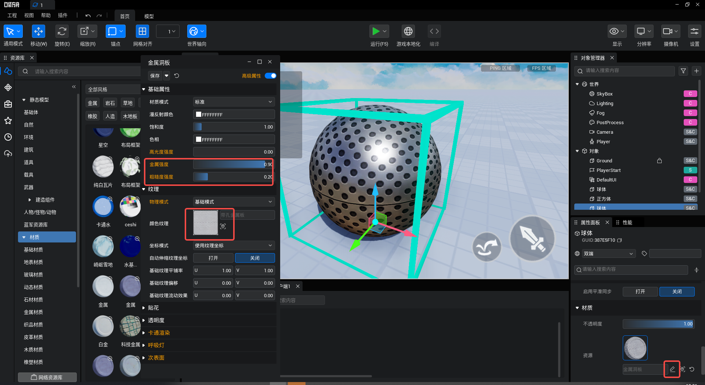Open the 工程 menu
The height and width of the screenshot is (385, 705).
pyautogui.click(x=12, y=15)
